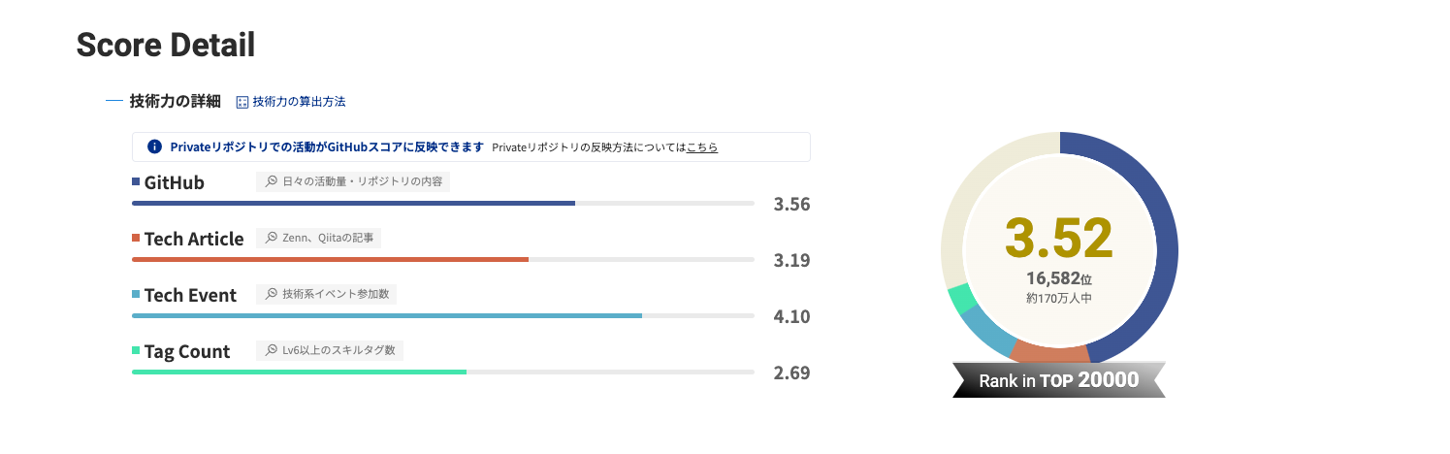Image resolution: width=1450 pixels, height=454 pixels.
Task: Click the GitHub category heading
Action: coord(174,182)
